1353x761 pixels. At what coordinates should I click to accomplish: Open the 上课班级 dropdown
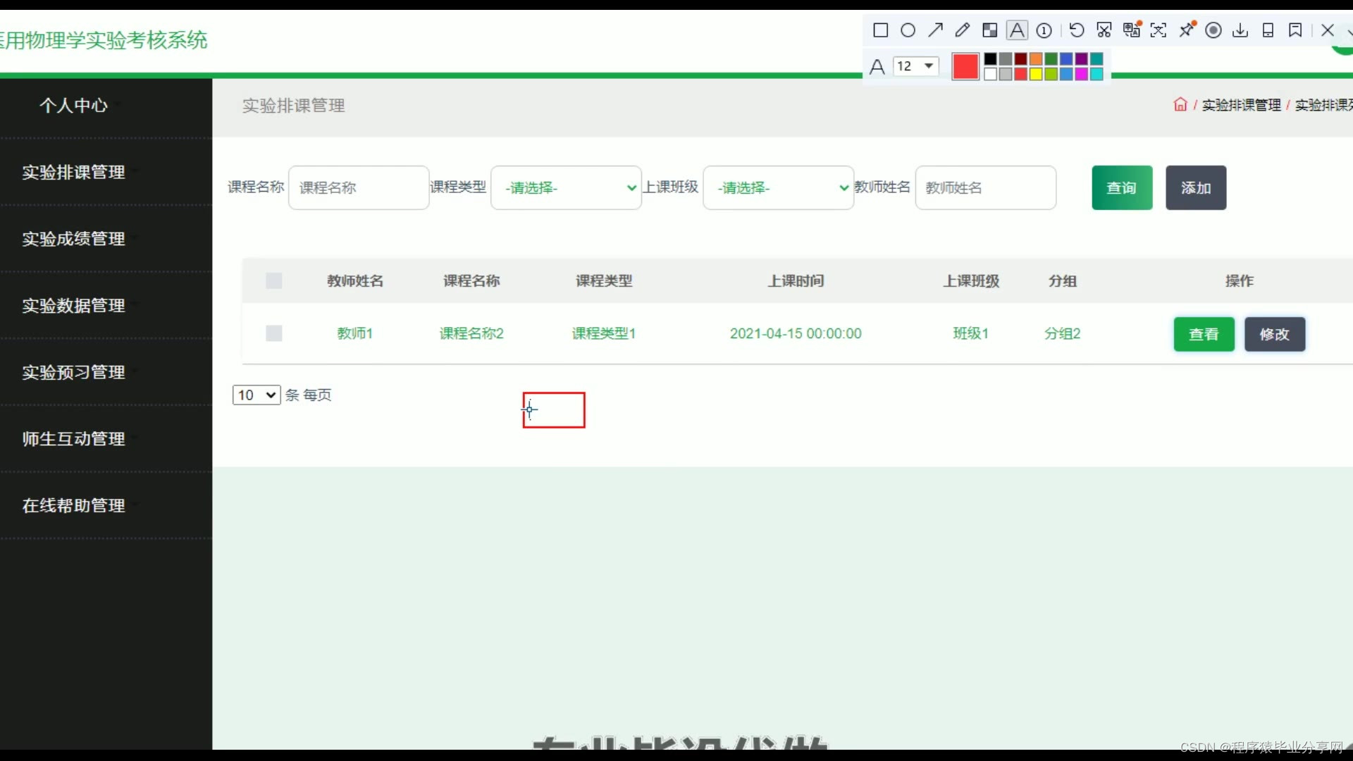(778, 188)
